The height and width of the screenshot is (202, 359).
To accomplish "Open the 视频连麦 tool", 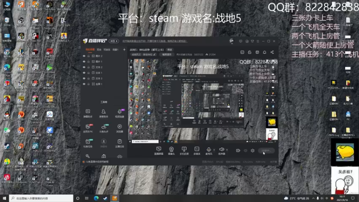I will click(x=119, y=114).
